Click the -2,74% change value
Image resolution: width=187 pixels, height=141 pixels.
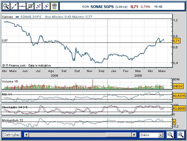tap(145, 7)
